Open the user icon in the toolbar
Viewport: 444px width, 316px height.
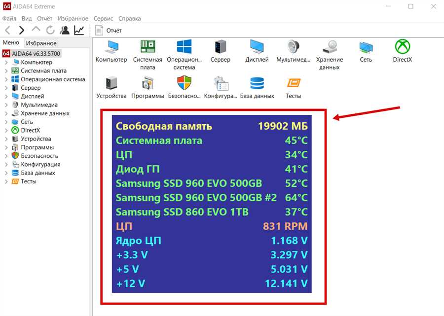(65, 30)
